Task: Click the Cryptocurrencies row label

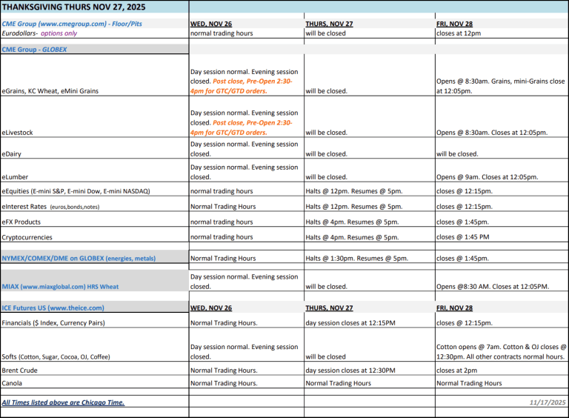Action: click(27, 237)
